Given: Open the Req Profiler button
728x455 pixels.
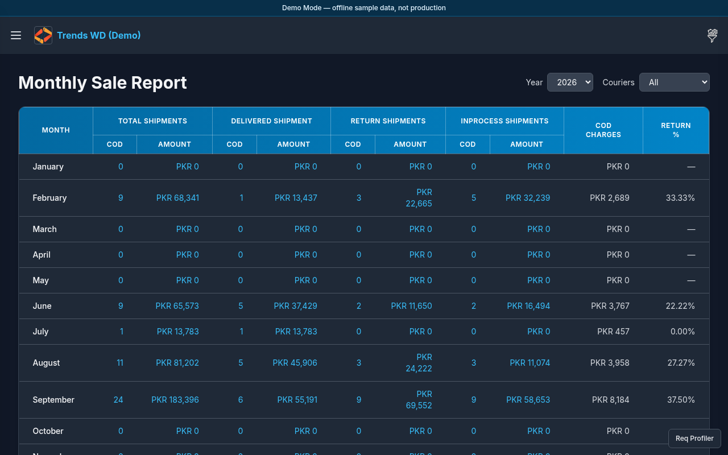Looking at the screenshot, I should 694,439.
